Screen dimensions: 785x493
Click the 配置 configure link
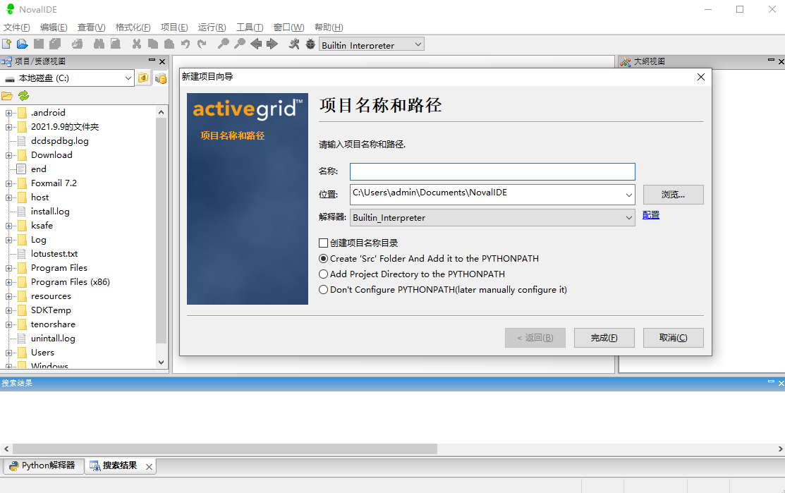tap(651, 215)
